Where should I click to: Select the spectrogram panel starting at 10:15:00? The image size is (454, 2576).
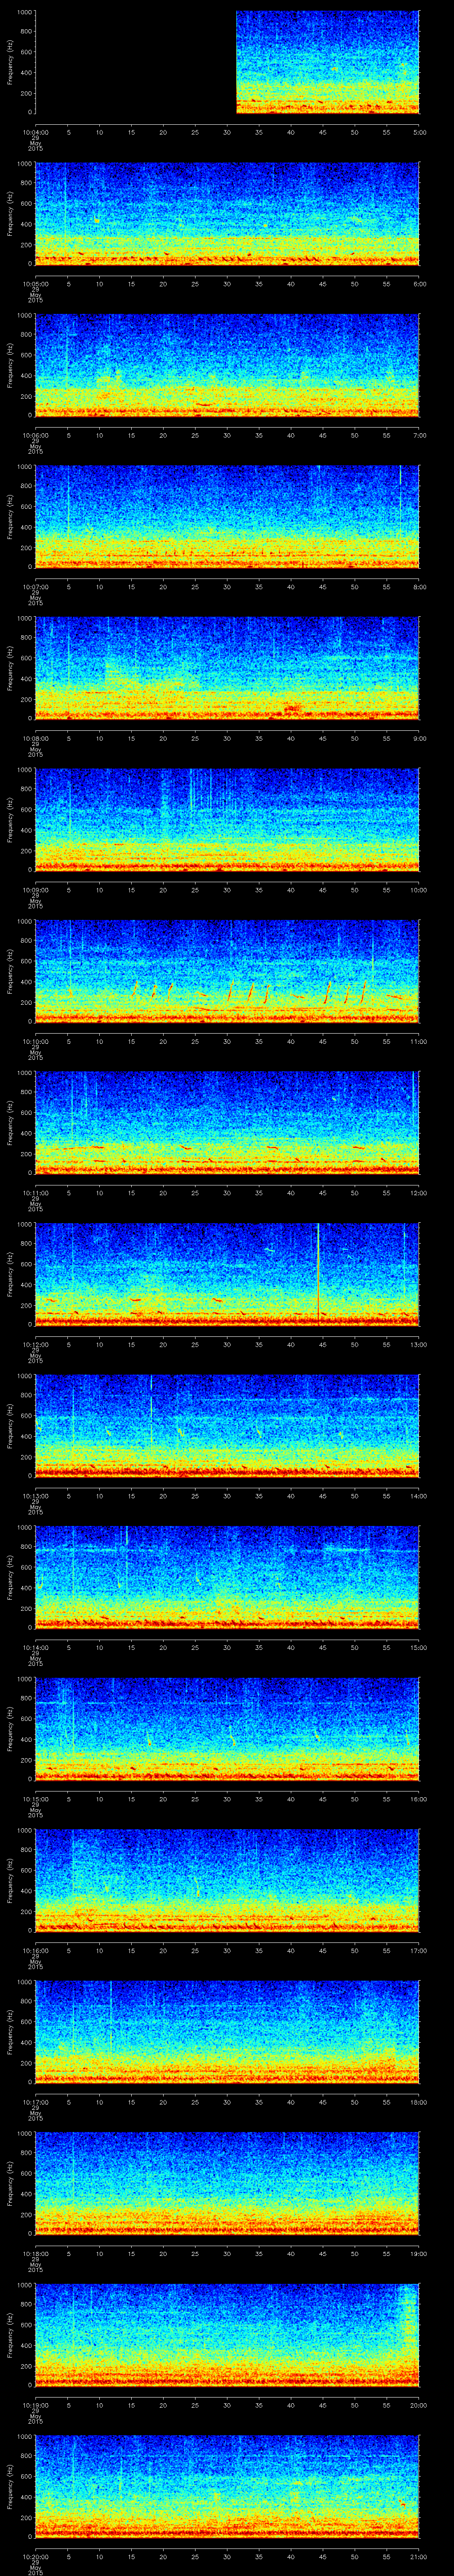(227, 1729)
